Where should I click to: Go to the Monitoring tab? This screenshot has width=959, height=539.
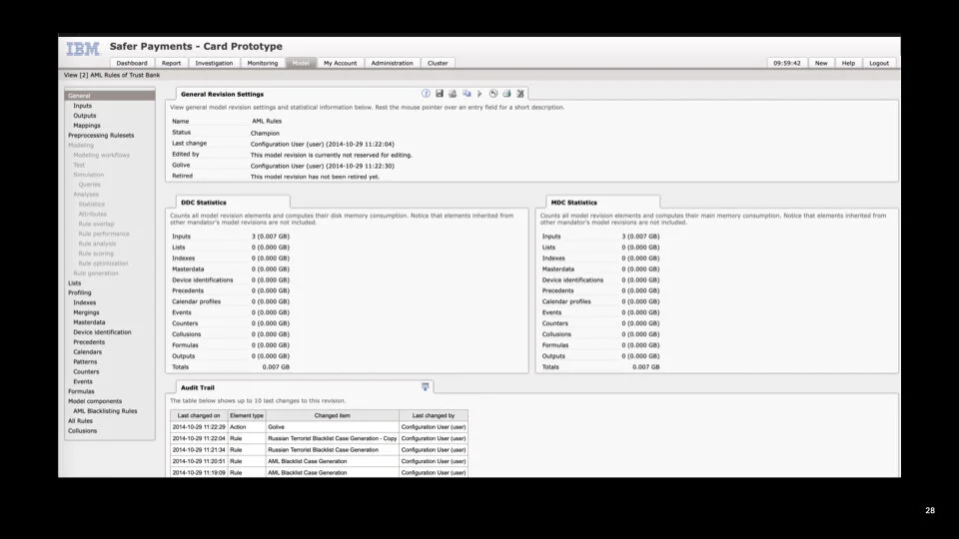pyautogui.click(x=263, y=63)
